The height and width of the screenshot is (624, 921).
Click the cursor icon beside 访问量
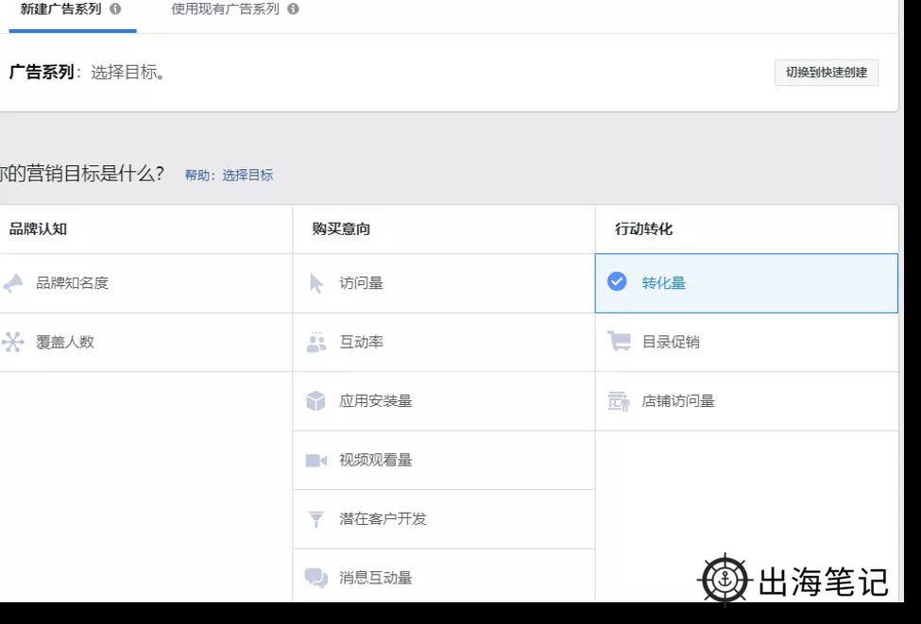point(316,283)
